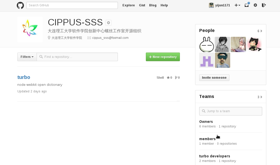Open yijun1171 user avatar
This screenshot has height=165, width=280.
click(211, 5)
